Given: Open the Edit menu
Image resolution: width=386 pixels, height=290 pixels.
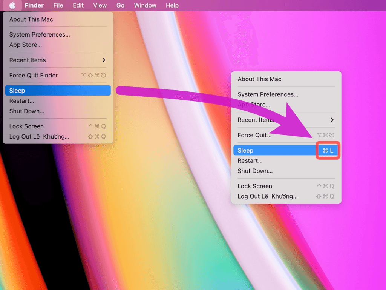Looking at the screenshot, I should point(78,5).
